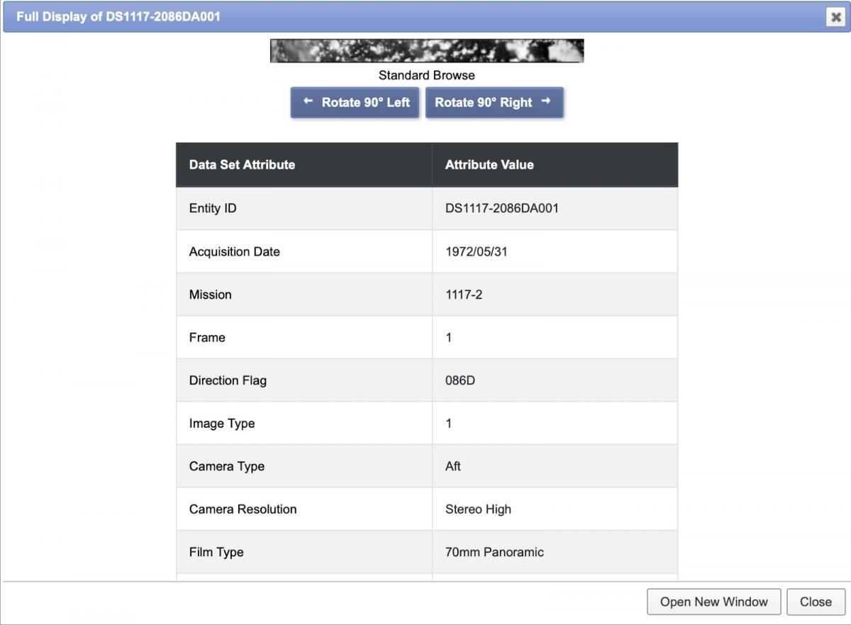The height and width of the screenshot is (625, 851).
Task: Click the Stereo High resolution value
Action: [x=478, y=509]
